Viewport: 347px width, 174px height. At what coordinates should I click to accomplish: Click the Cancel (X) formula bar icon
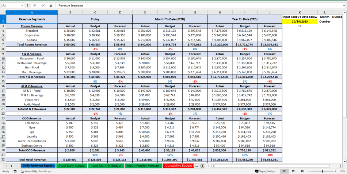pos(35,5)
